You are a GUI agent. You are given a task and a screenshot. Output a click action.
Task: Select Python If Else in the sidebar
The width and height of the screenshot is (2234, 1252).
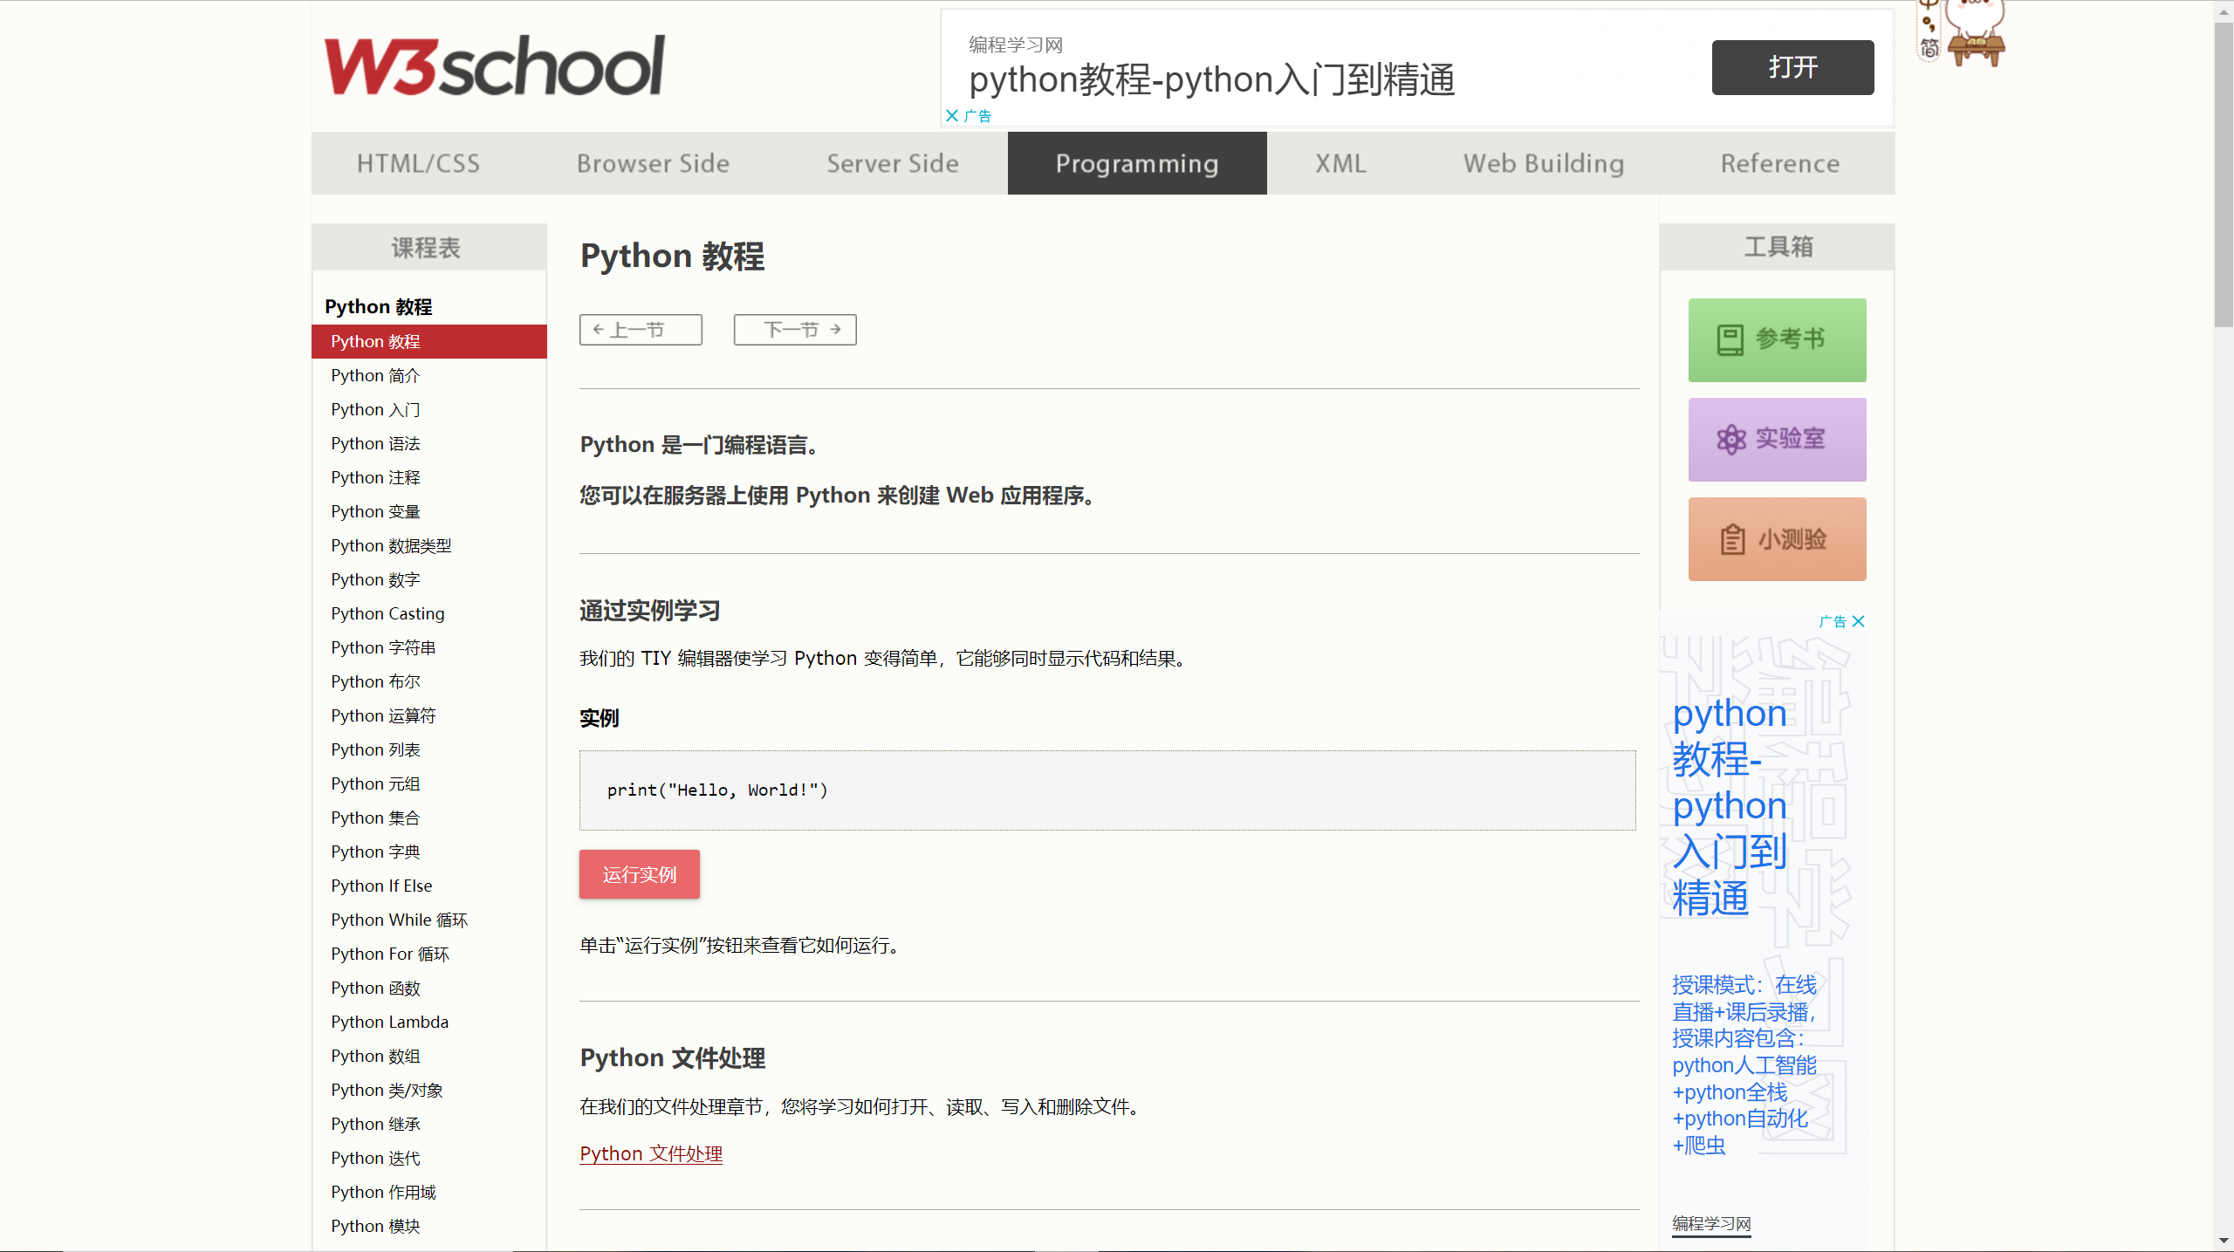pos(381,885)
